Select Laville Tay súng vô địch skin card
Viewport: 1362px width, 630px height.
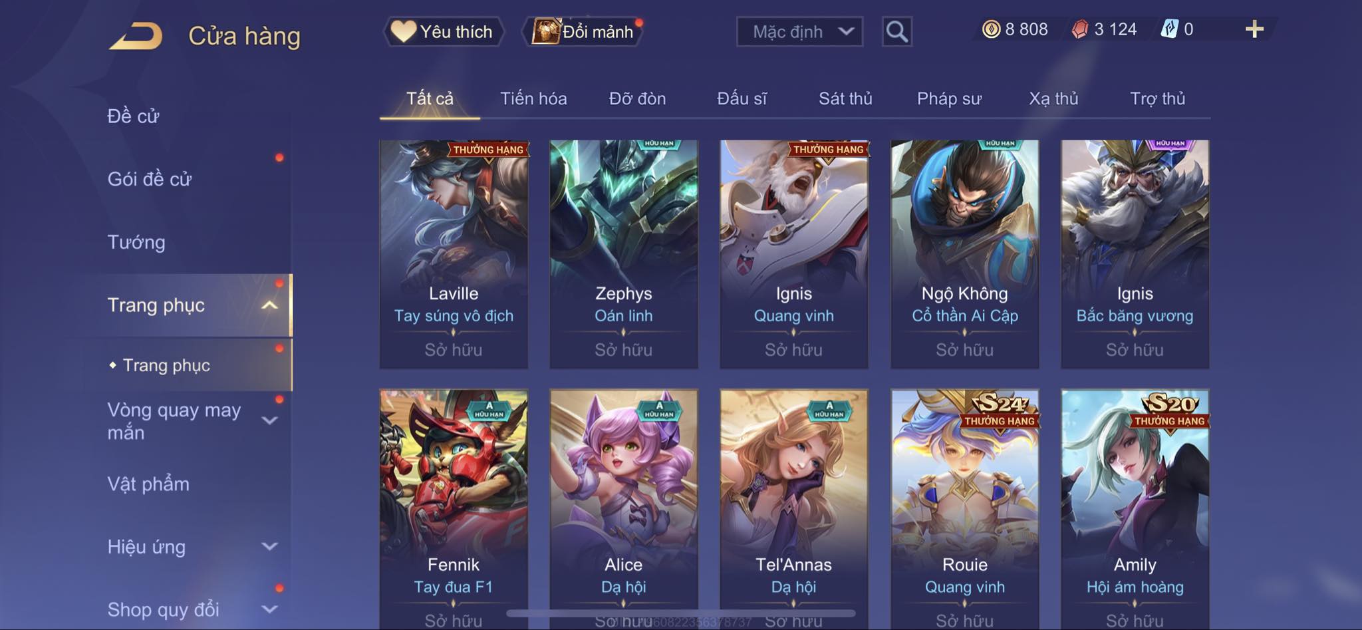point(454,254)
